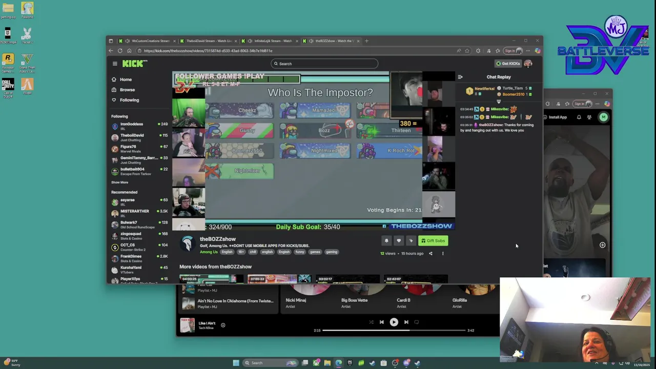Click the browser home button
The image size is (656, 369).
(x=129, y=51)
